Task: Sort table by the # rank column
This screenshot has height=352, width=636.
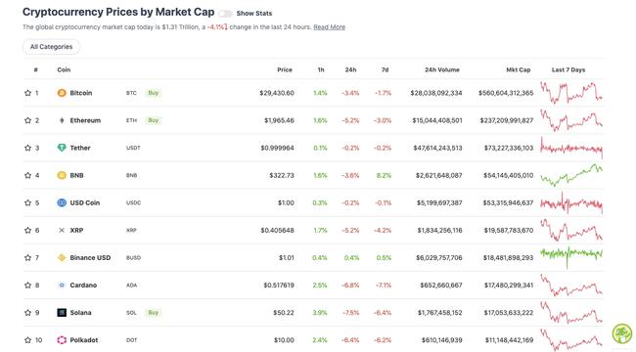Action: [x=36, y=69]
